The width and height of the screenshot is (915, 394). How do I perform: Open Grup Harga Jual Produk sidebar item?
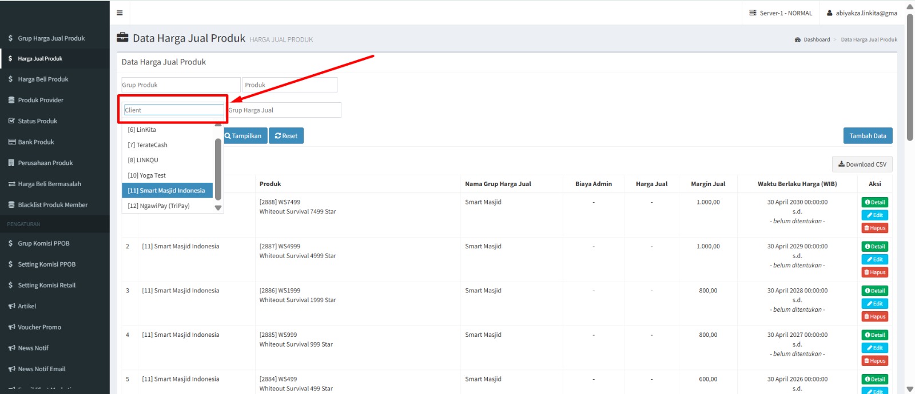click(51, 38)
